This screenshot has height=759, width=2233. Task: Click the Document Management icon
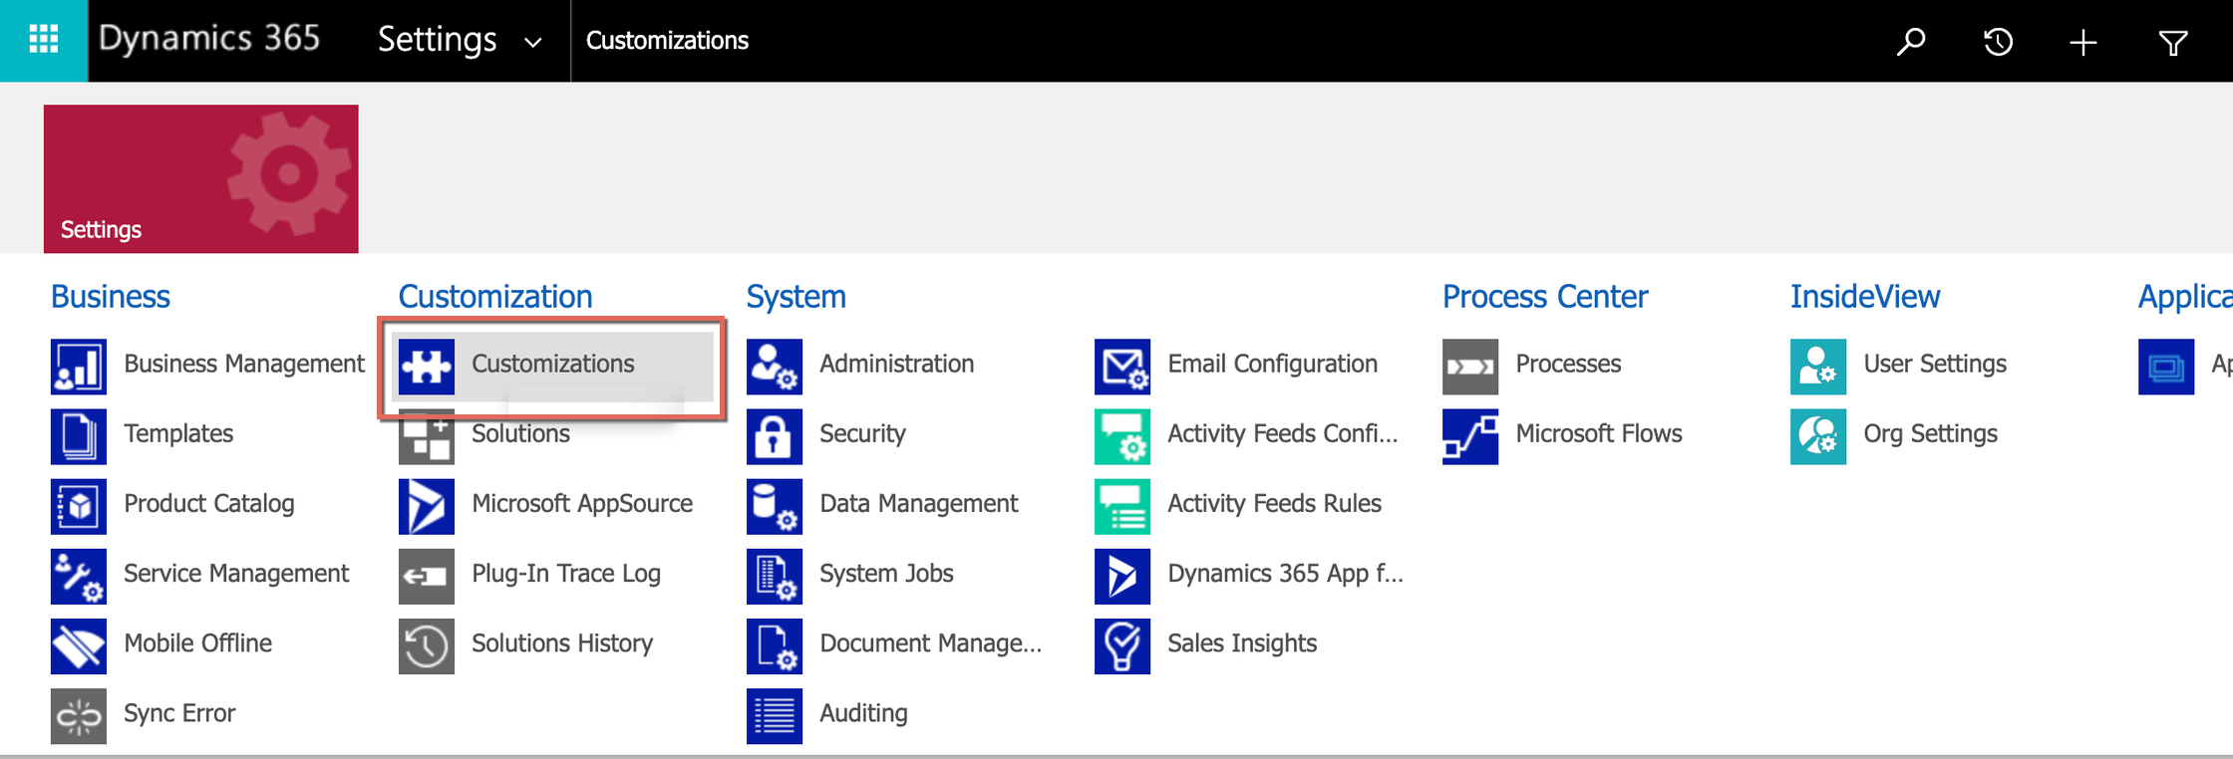775,645
